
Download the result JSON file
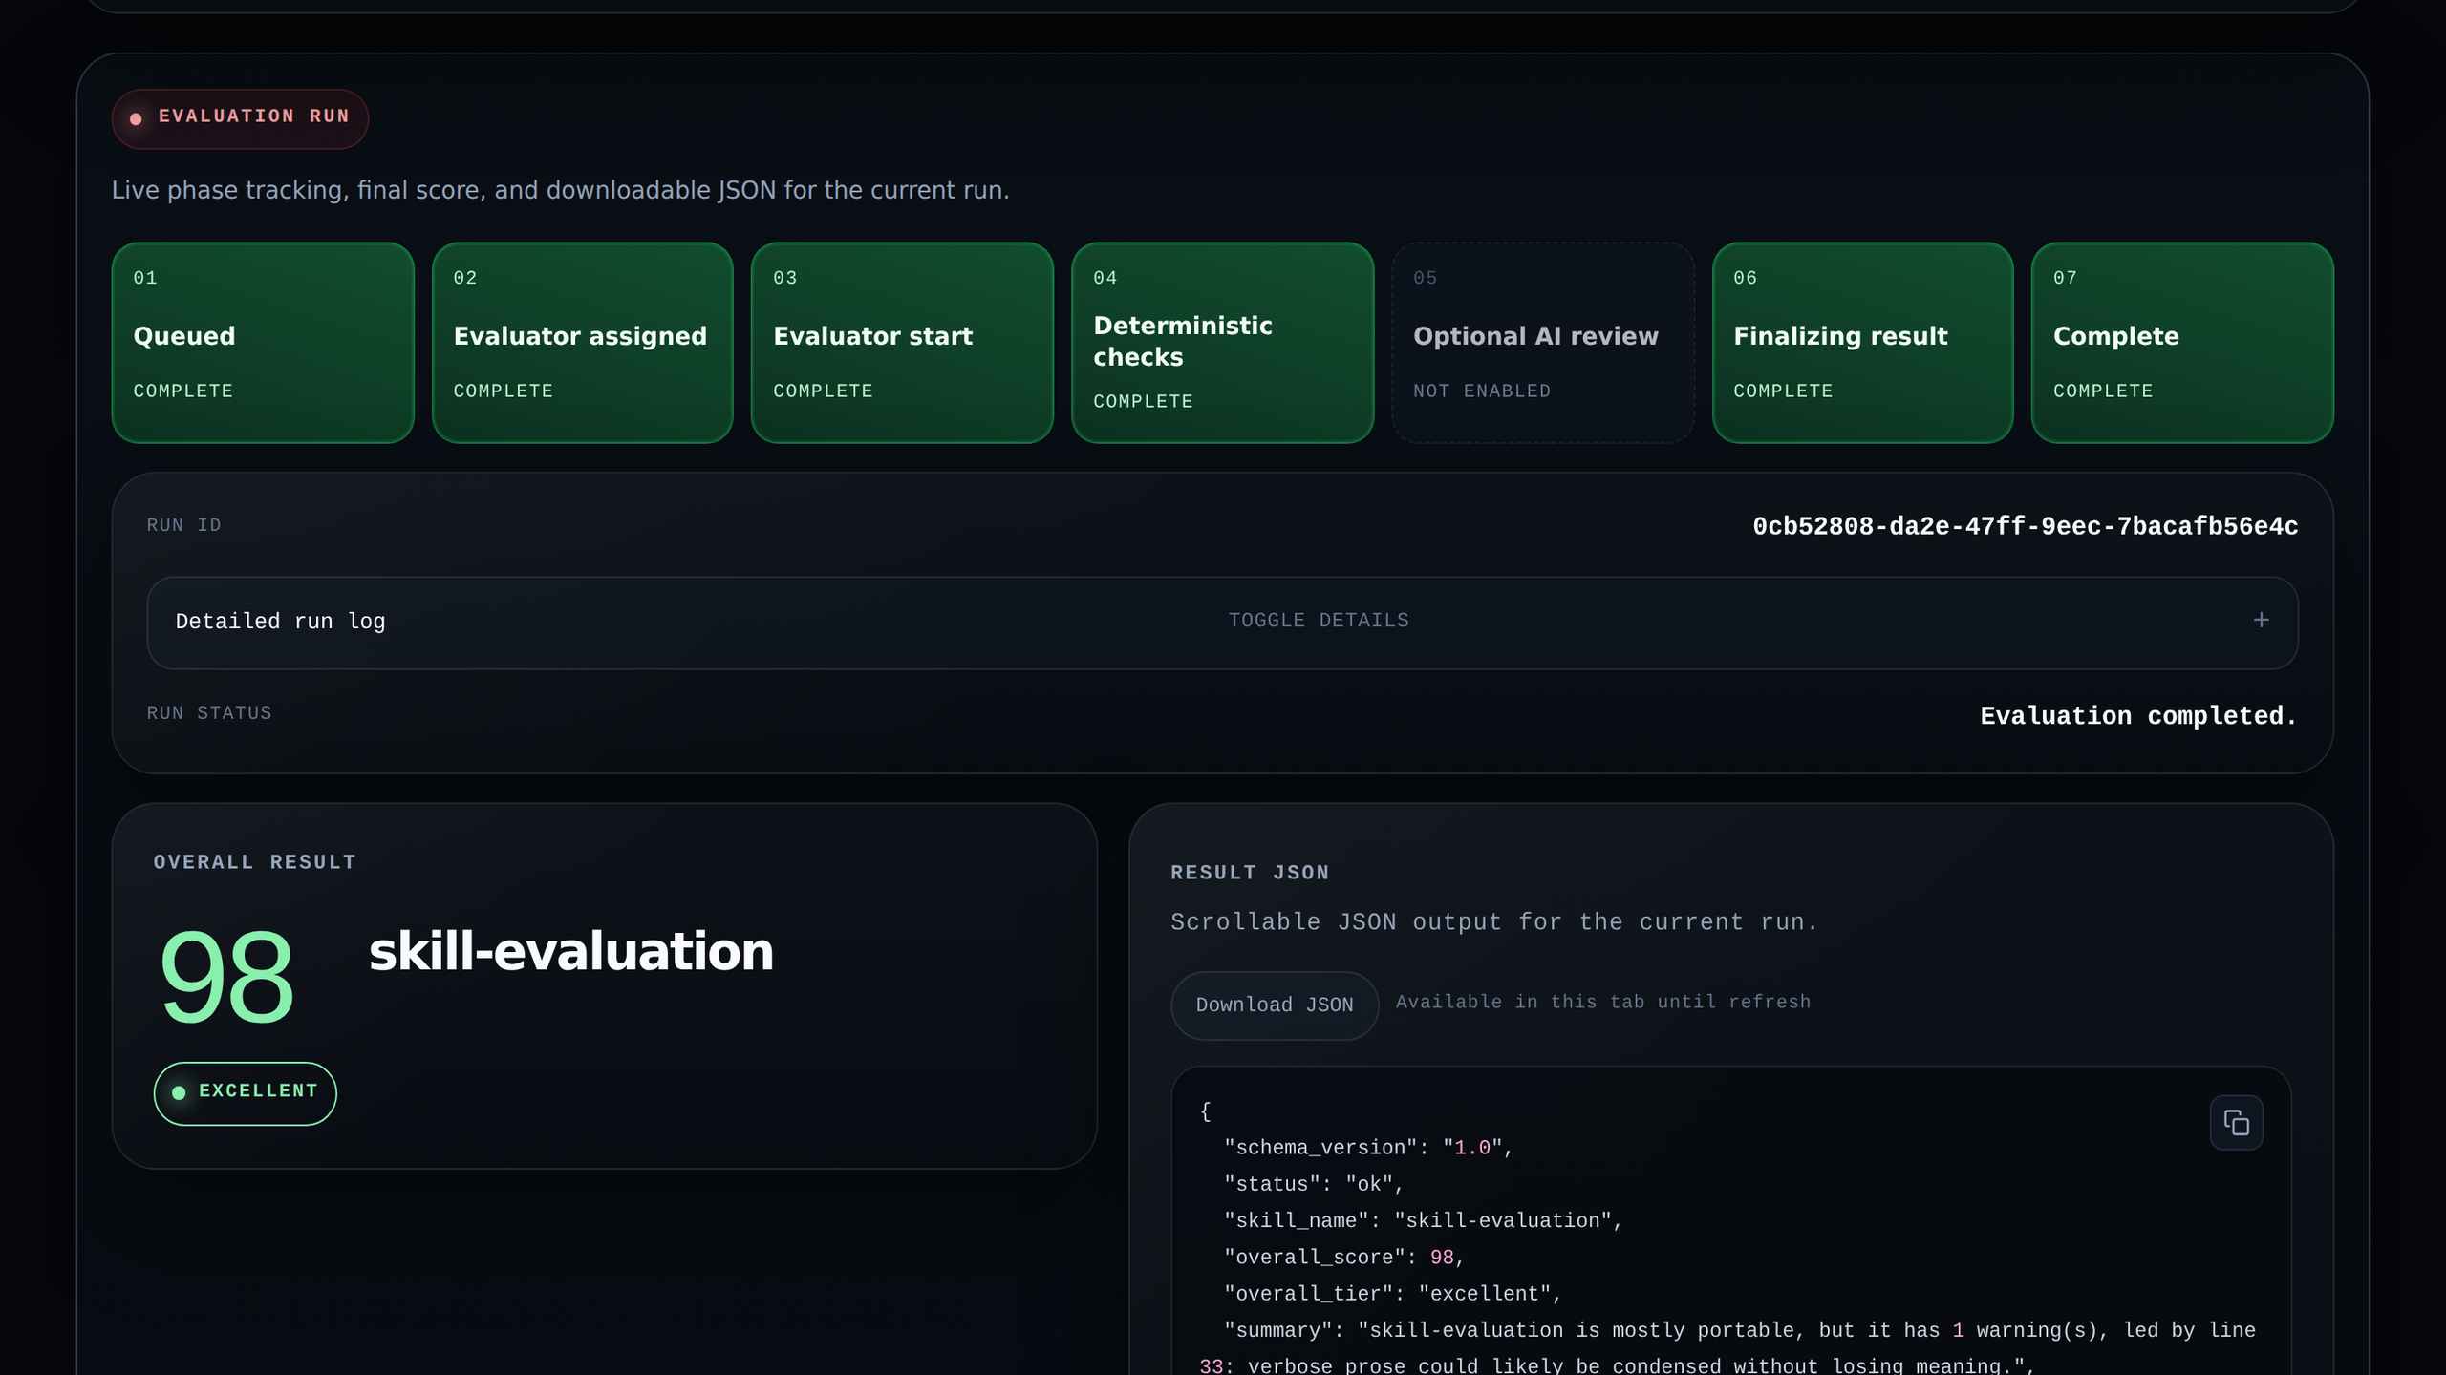pos(1275,1005)
